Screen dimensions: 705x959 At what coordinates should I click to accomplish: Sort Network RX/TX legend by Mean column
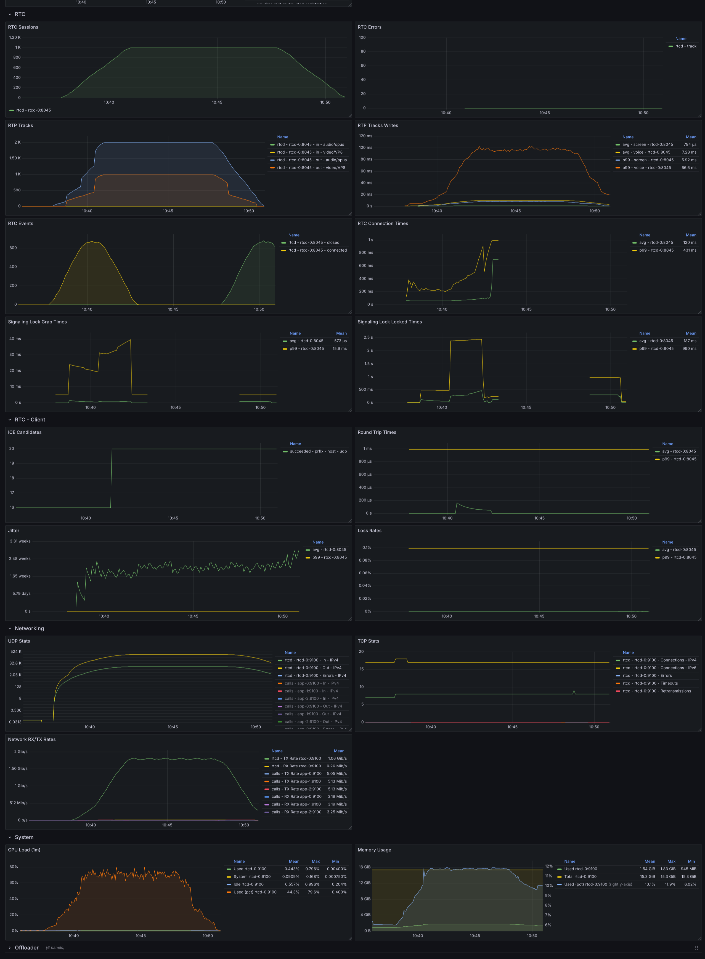click(339, 751)
